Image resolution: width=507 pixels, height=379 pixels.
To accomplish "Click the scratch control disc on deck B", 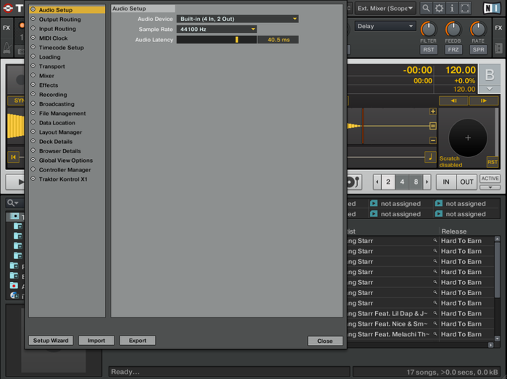I will pyautogui.click(x=468, y=138).
